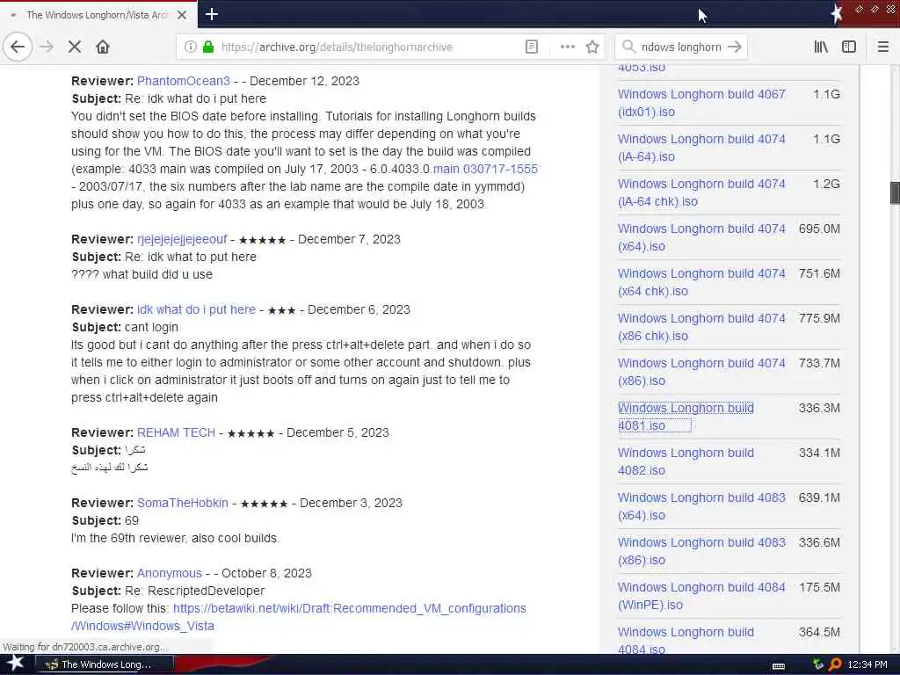Download Longhorn build 4084 (WinPE).iso
The image size is (900, 675).
tap(701, 596)
